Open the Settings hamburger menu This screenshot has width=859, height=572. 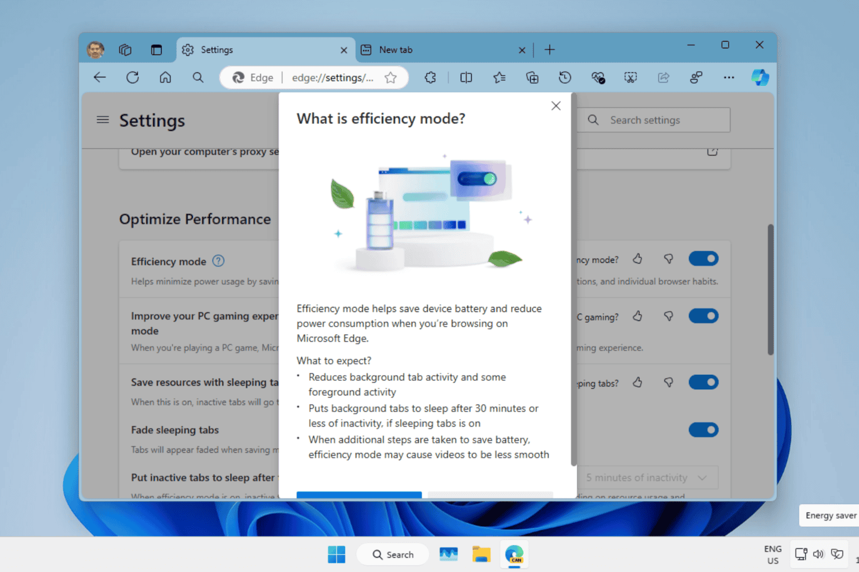click(x=103, y=120)
